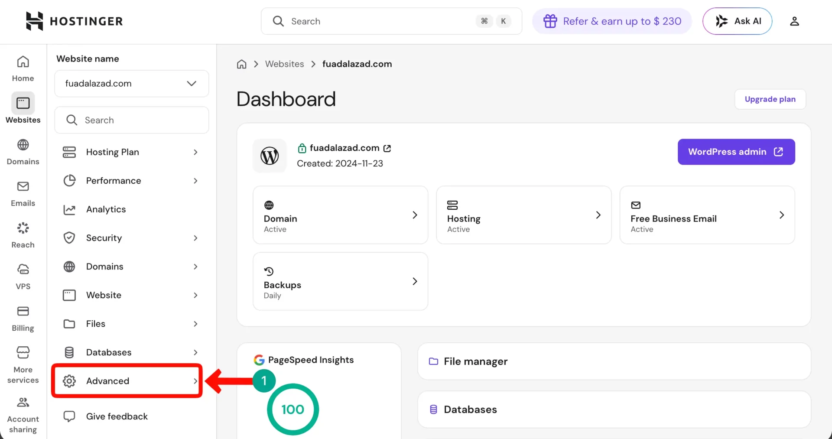Click the WordPress admin button
Screen dimensions: 832x439
pos(736,152)
